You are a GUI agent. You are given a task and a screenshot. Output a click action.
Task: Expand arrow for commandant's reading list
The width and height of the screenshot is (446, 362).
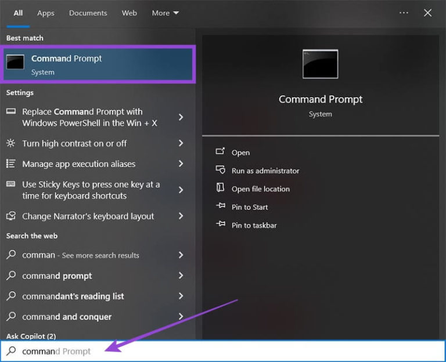(x=181, y=296)
